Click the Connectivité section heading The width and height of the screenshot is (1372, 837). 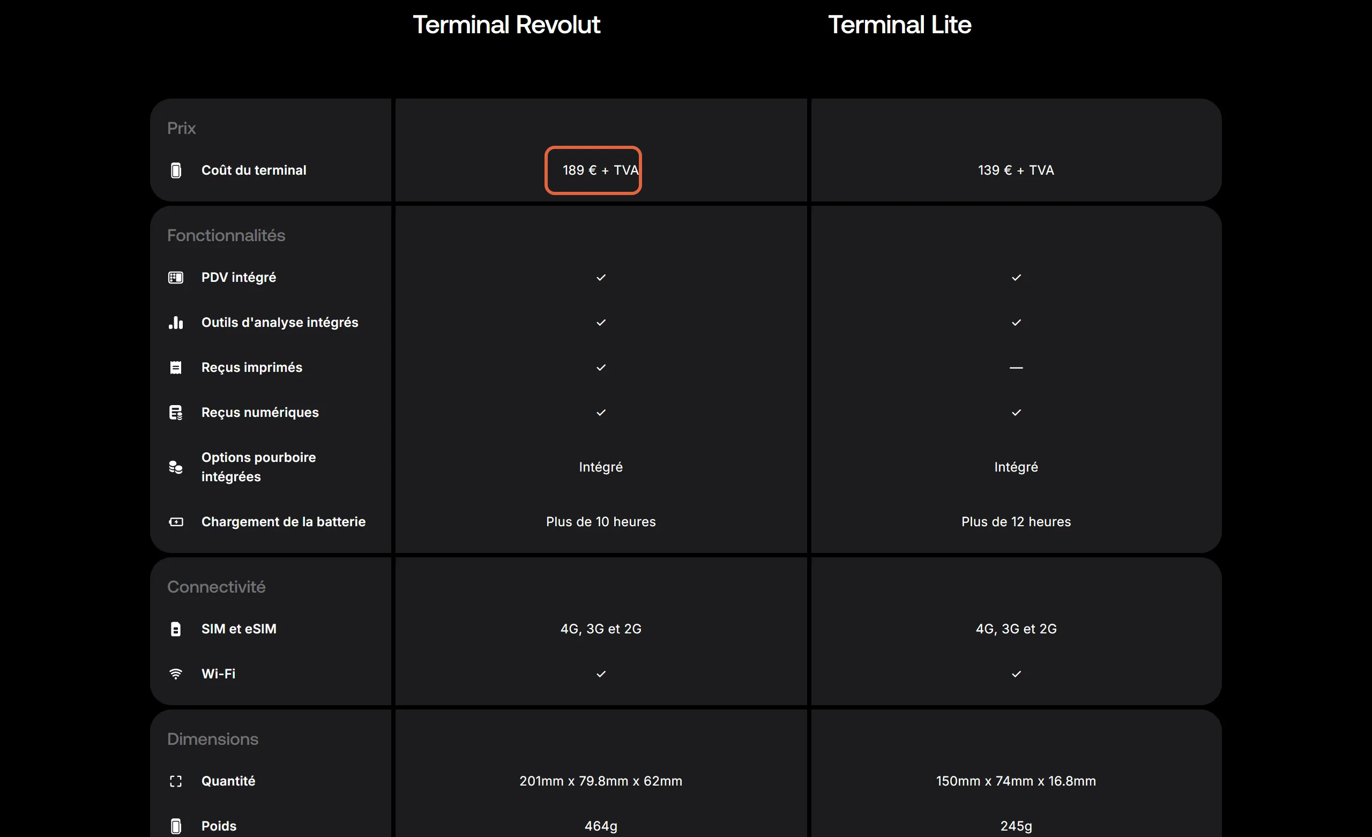(x=216, y=587)
